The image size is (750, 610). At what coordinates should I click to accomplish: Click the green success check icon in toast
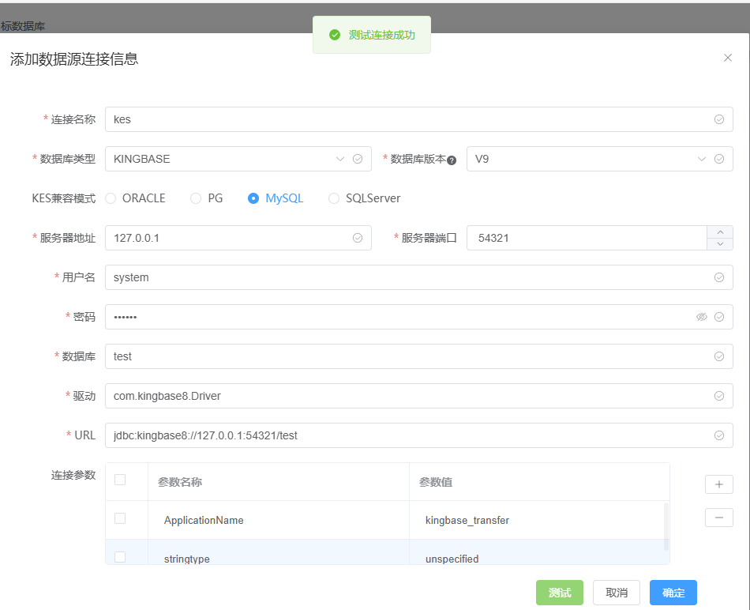335,35
